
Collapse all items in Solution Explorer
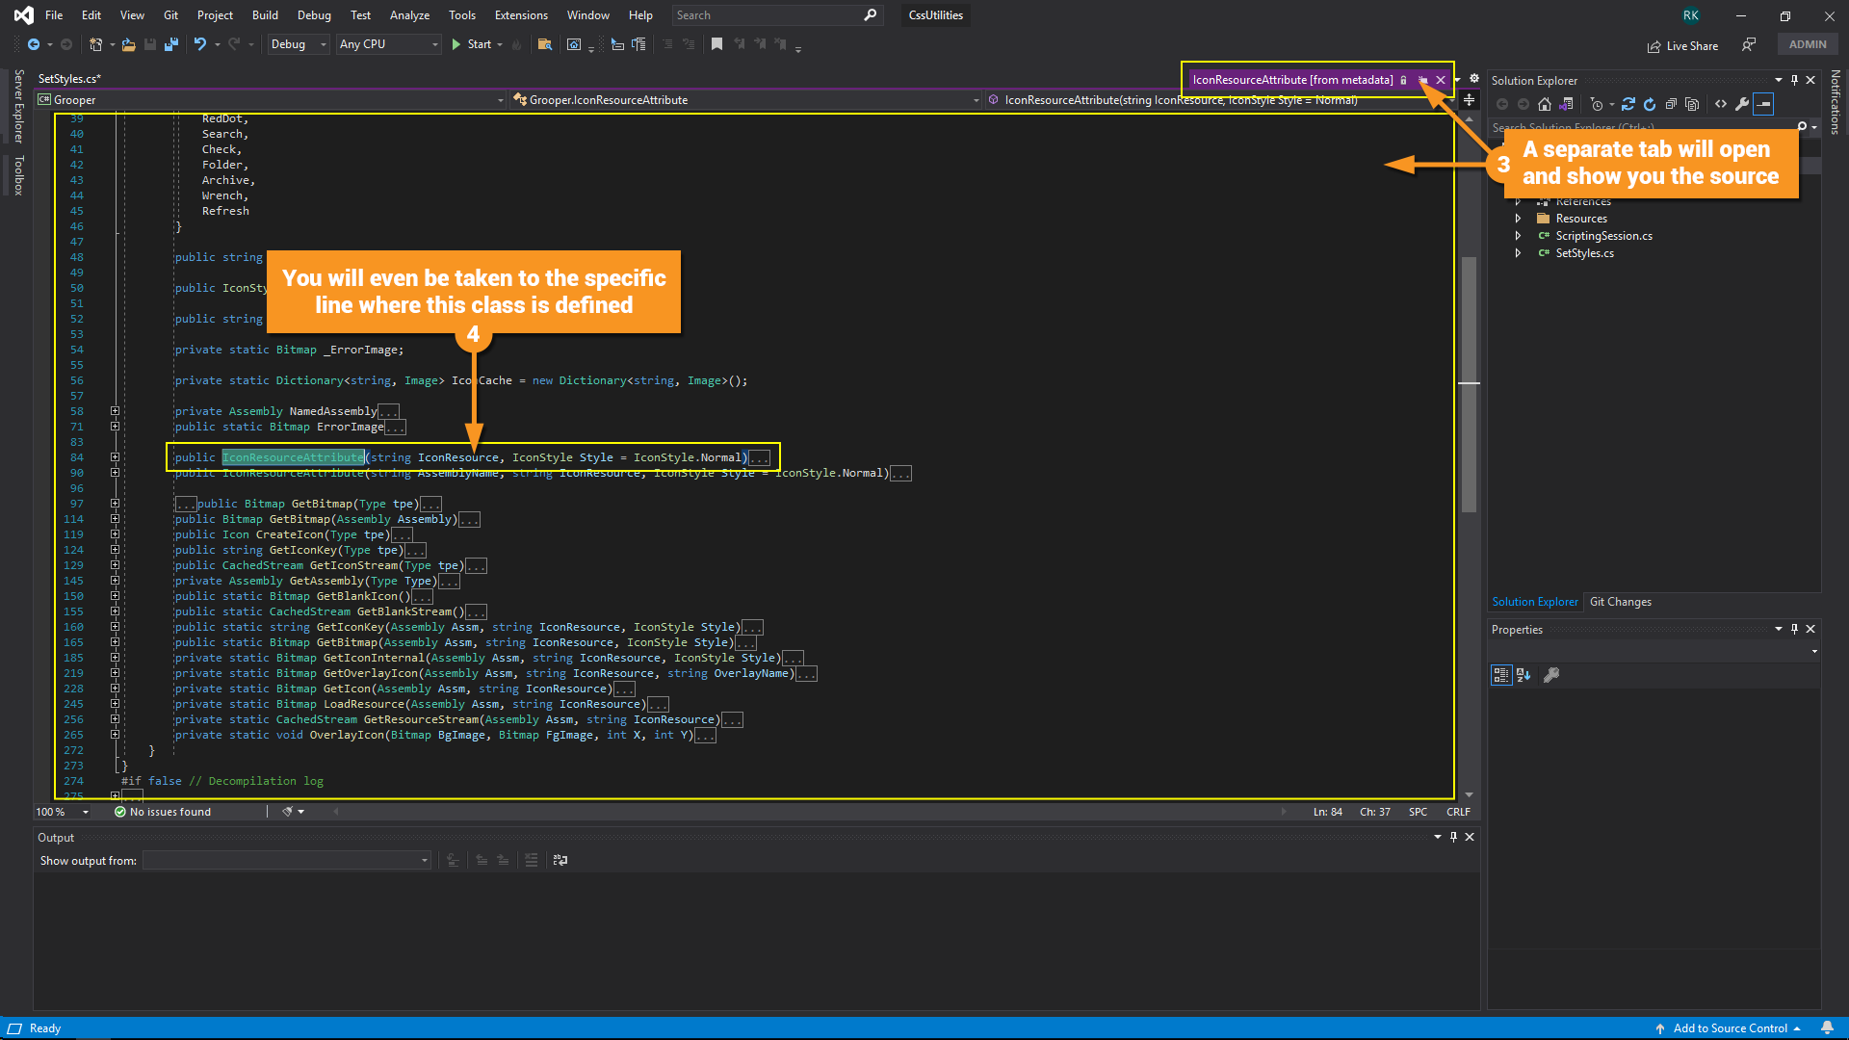tap(1671, 104)
